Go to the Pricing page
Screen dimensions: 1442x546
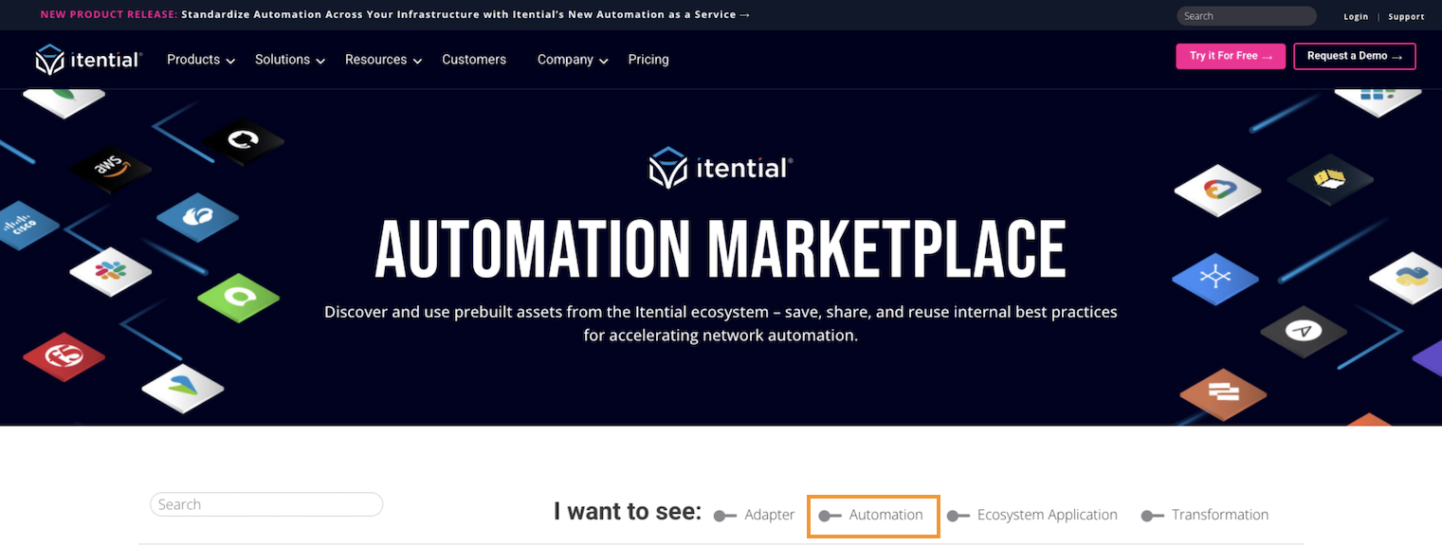click(648, 60)
